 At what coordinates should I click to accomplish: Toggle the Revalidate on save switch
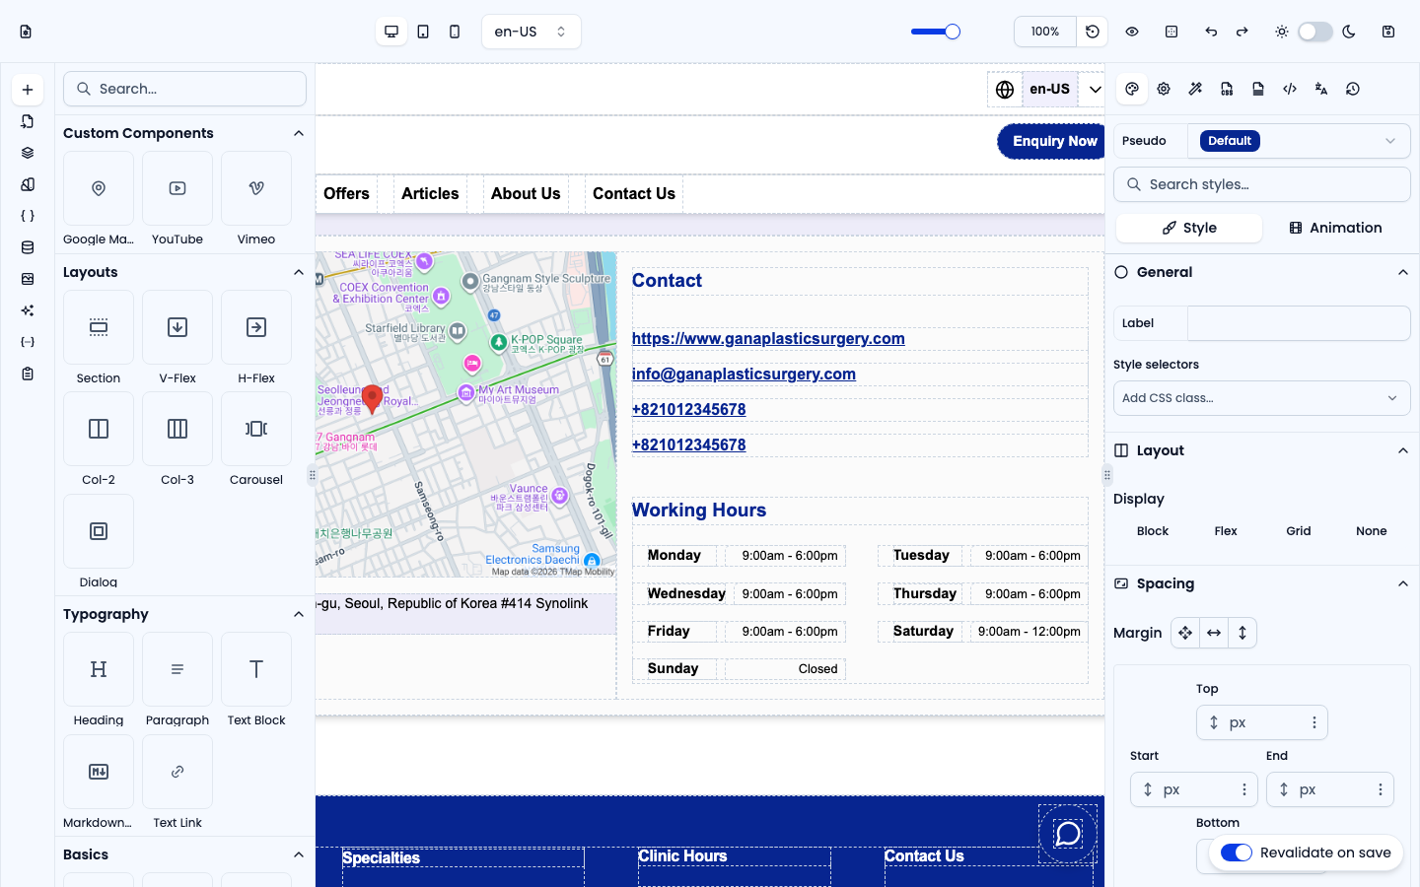pyautogui.click(x=1237, y=853)
